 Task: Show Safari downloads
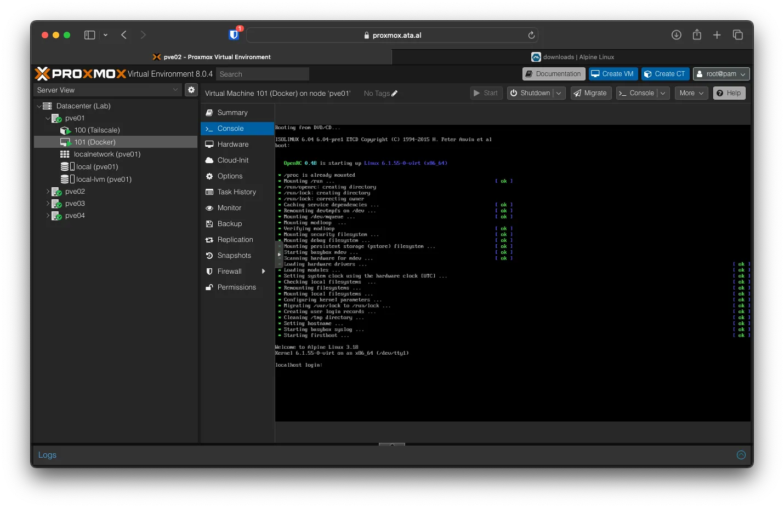(677, 35)
